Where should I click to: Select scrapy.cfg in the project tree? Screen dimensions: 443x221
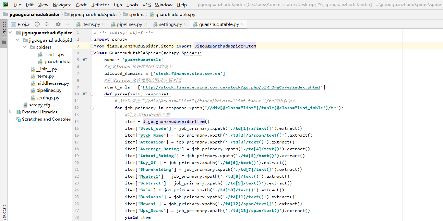[37, 105]
